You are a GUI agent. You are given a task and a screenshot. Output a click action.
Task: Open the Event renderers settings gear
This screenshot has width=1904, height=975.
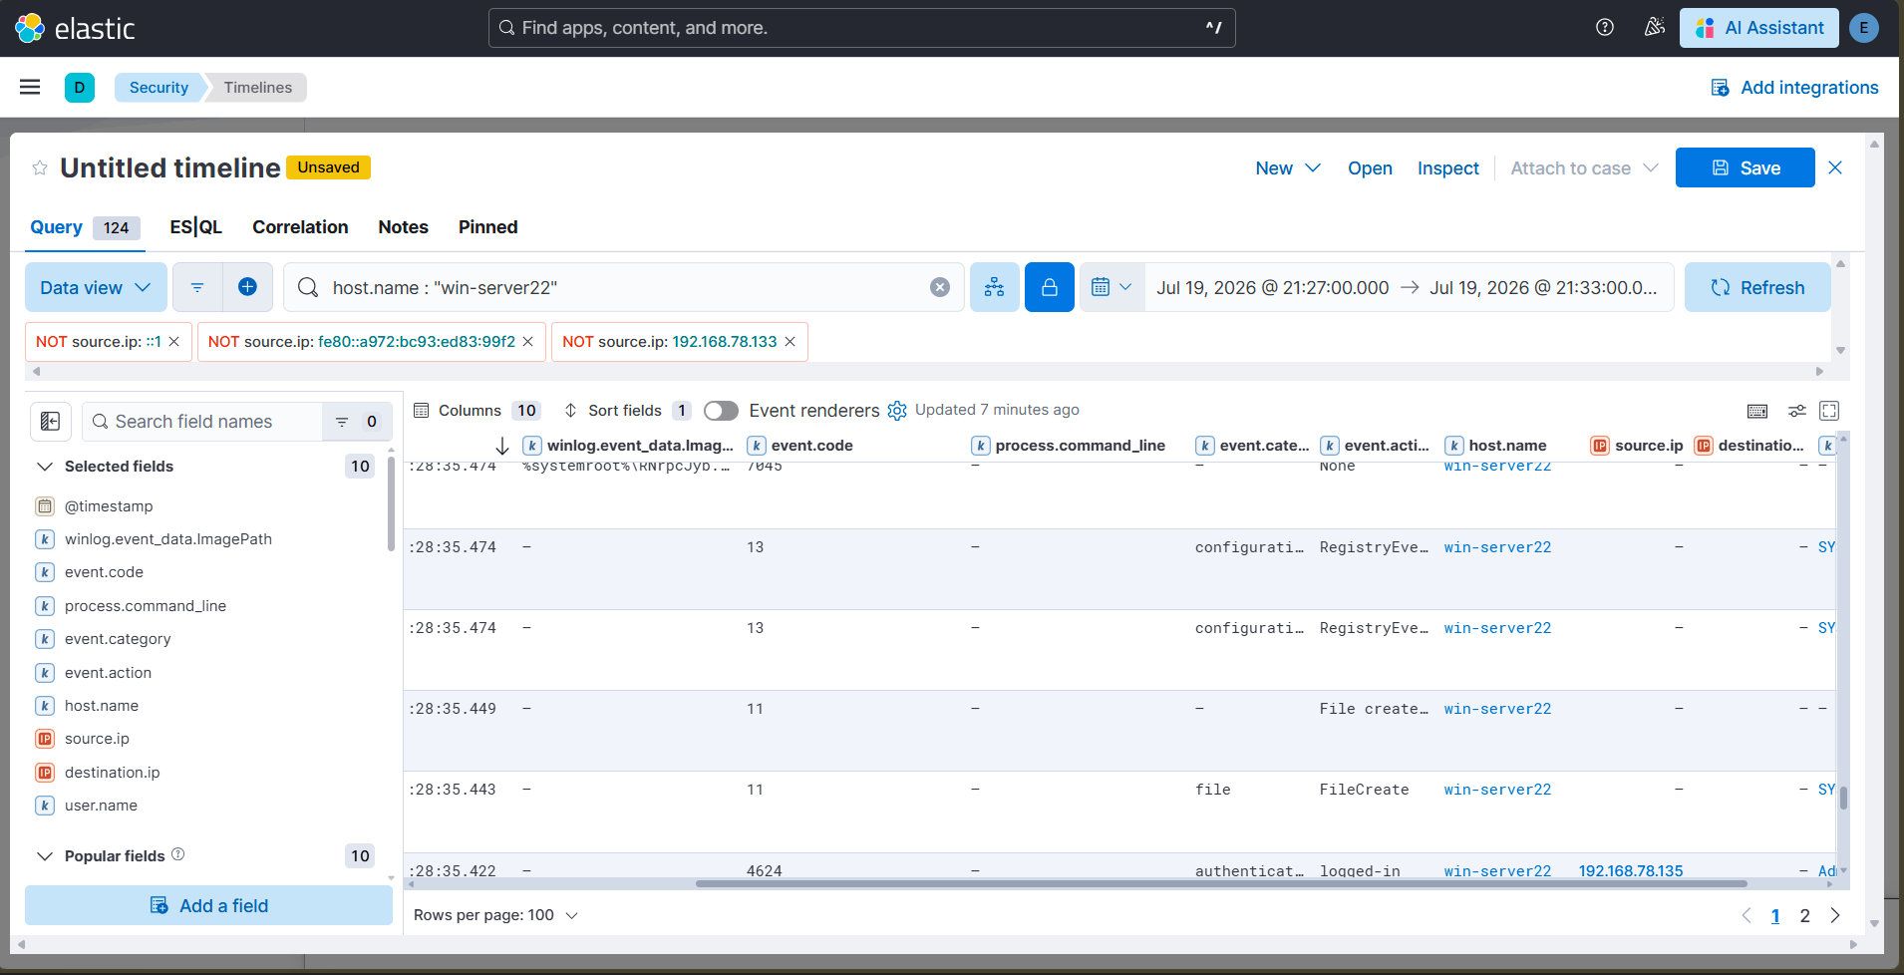pos(897,411)
